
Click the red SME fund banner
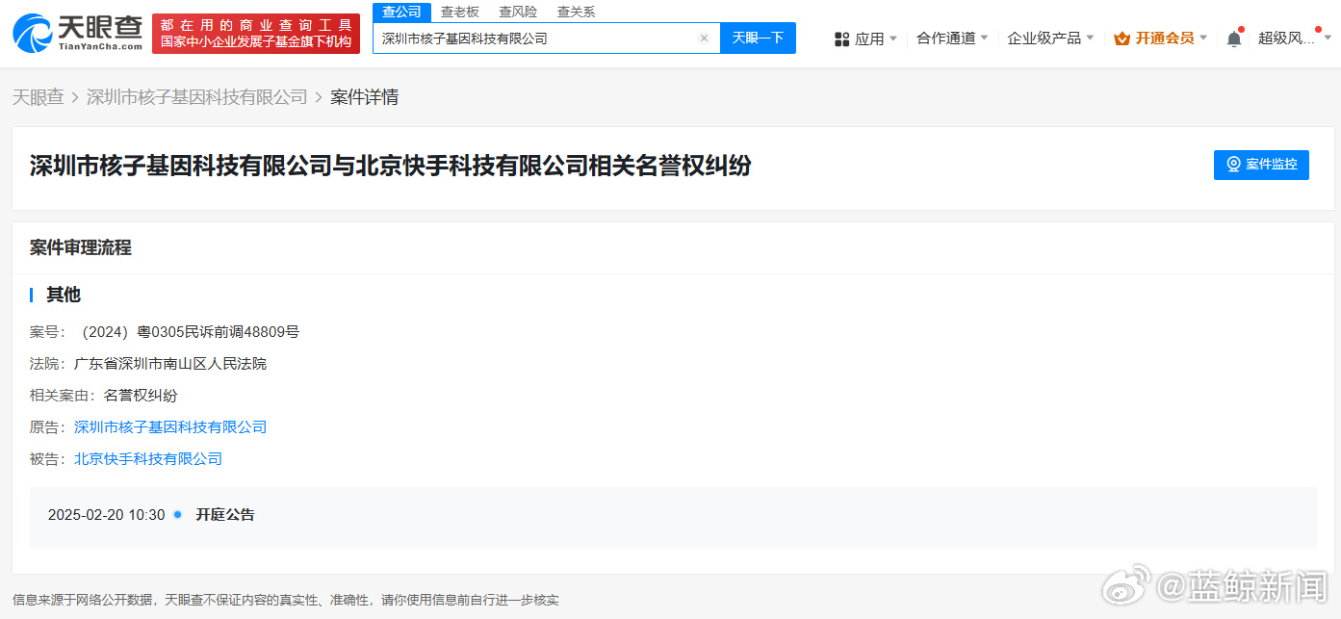point(256,34)
